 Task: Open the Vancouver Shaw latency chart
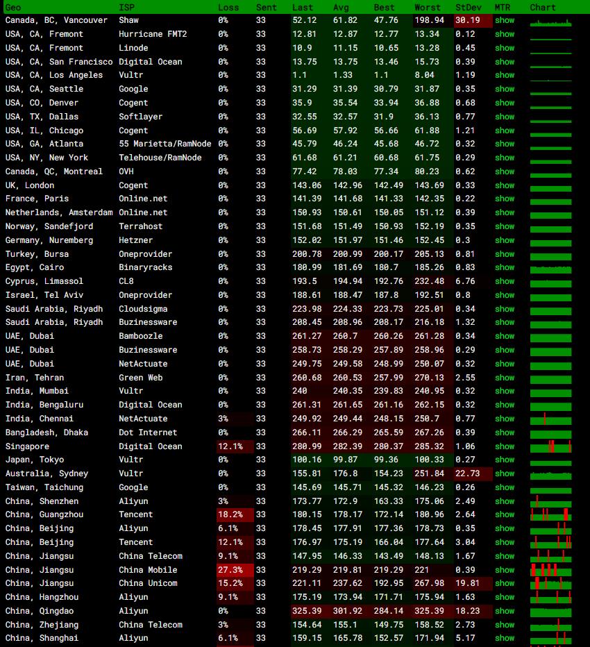pyautogui.click(x=551, y=23)
